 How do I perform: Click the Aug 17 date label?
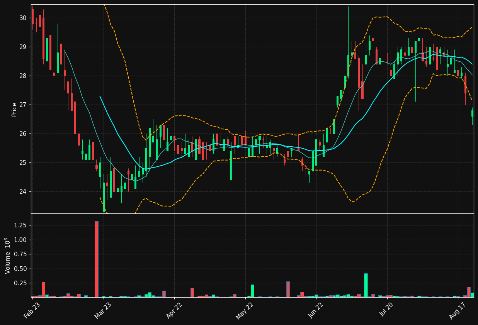pos(458,310)
